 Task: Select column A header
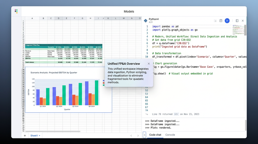click(32, 18)
